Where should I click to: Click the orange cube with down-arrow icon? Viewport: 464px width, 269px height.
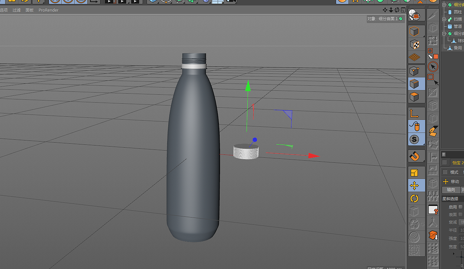433,235
